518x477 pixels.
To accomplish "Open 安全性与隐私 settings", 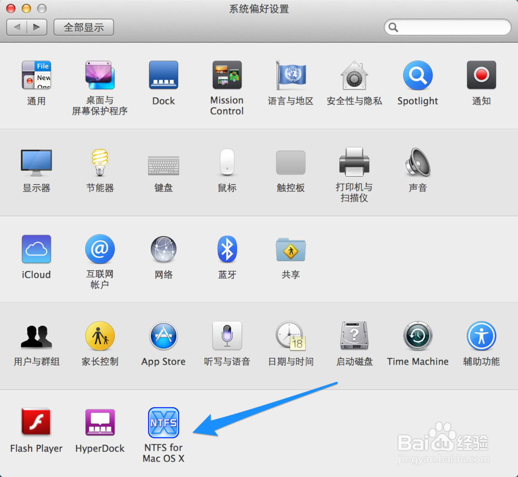I will point(354,76).
